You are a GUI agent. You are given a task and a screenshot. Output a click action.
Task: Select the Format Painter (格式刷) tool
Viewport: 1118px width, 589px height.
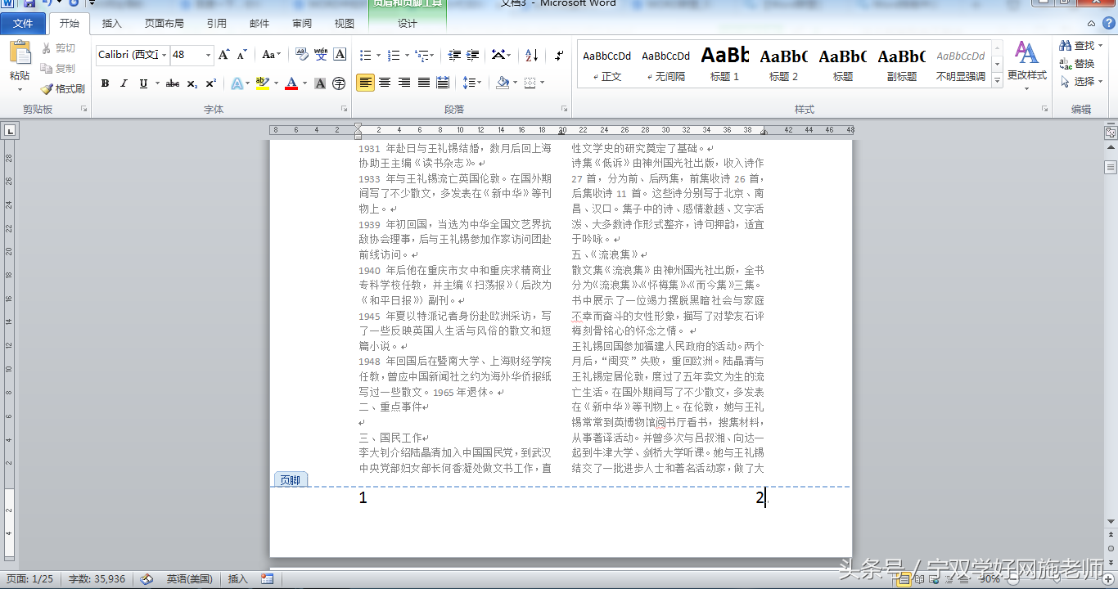point(63,88)
